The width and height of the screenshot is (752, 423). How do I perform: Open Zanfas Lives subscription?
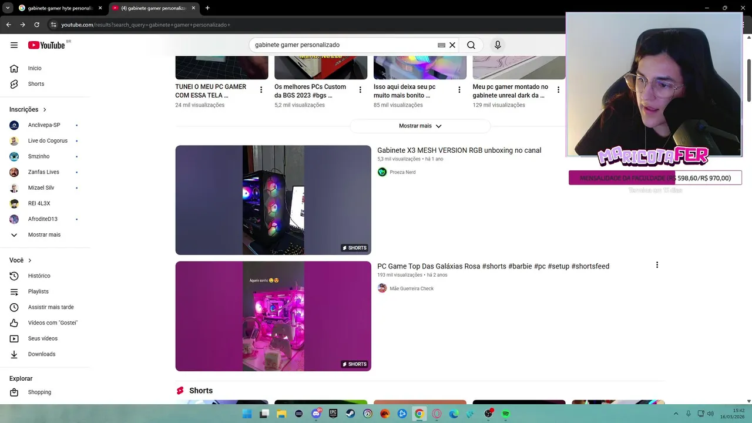[45, 172]
